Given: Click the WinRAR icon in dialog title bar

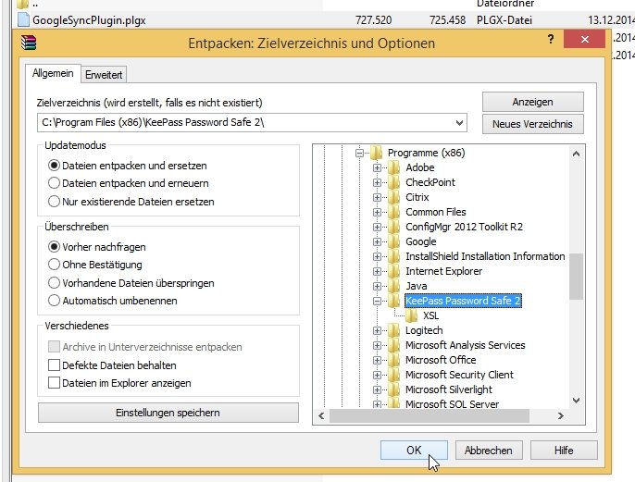Looking at the screenshot, I should click(29, 42).
